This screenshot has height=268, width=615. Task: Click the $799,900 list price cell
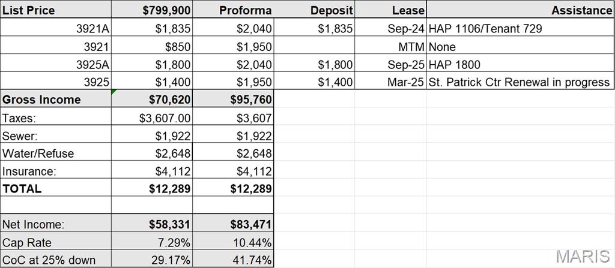click(152, 10)
